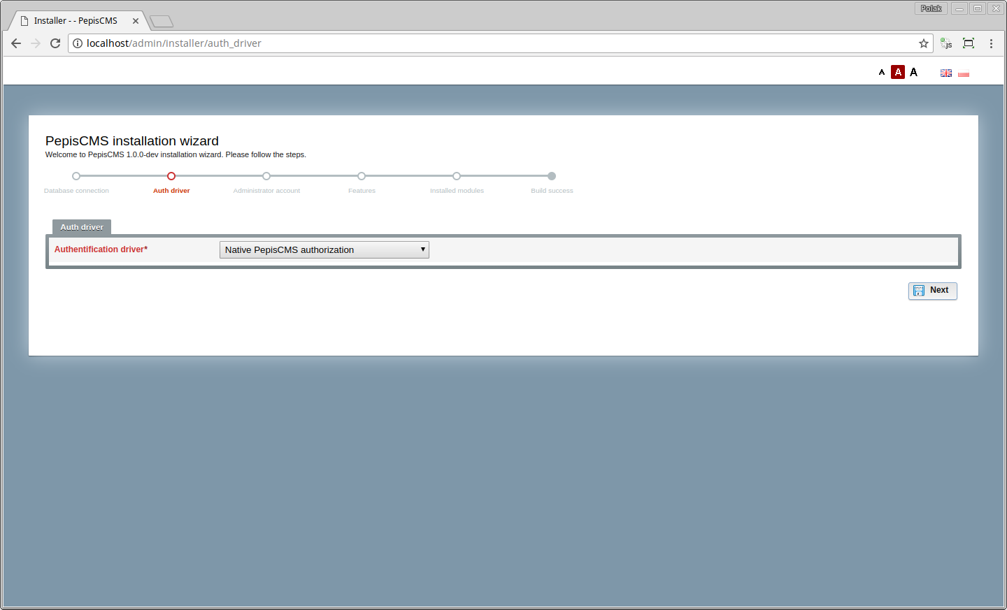Click the browser forward arrow

36,43
